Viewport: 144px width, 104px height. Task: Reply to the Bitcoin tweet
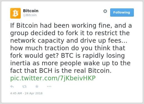pos(12,86)
